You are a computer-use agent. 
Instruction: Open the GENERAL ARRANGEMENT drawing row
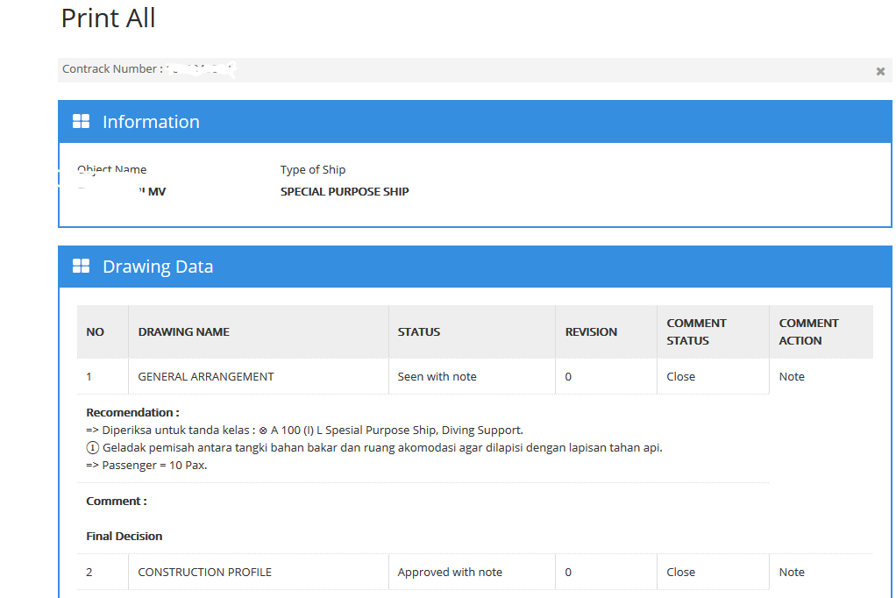206,377
